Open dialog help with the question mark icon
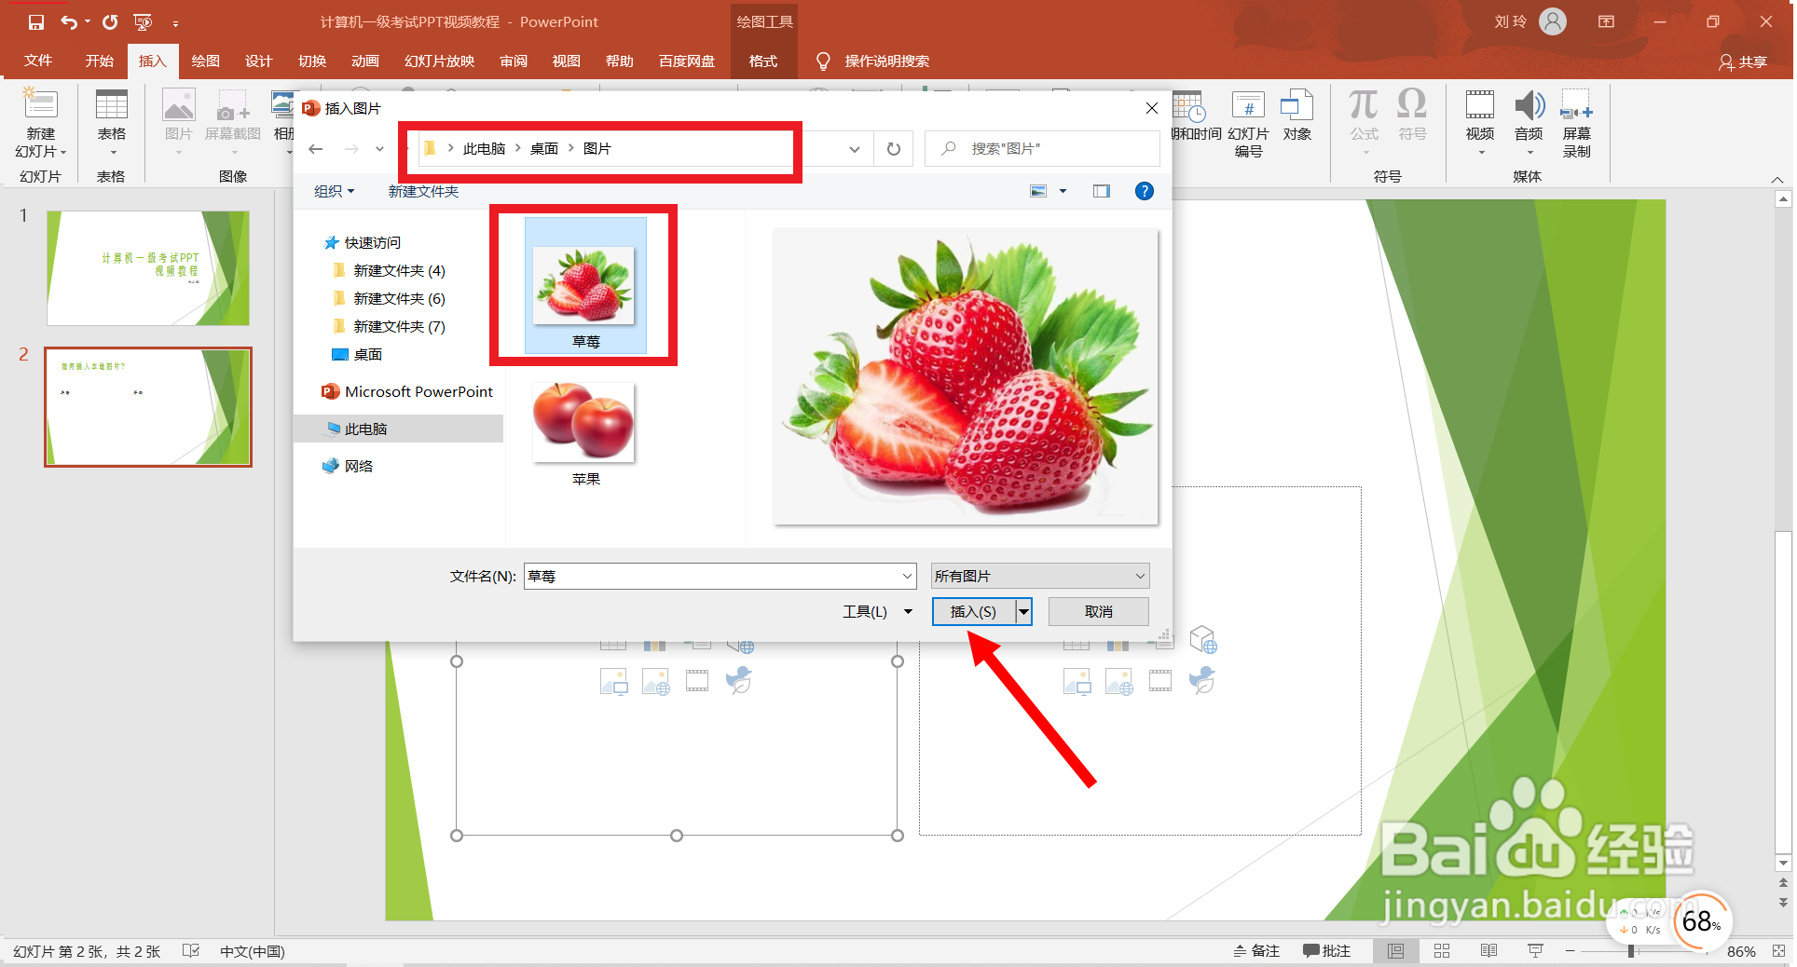Image resolution: width=1797 pixels, height=967 pixels. [x=1144, y=191]
